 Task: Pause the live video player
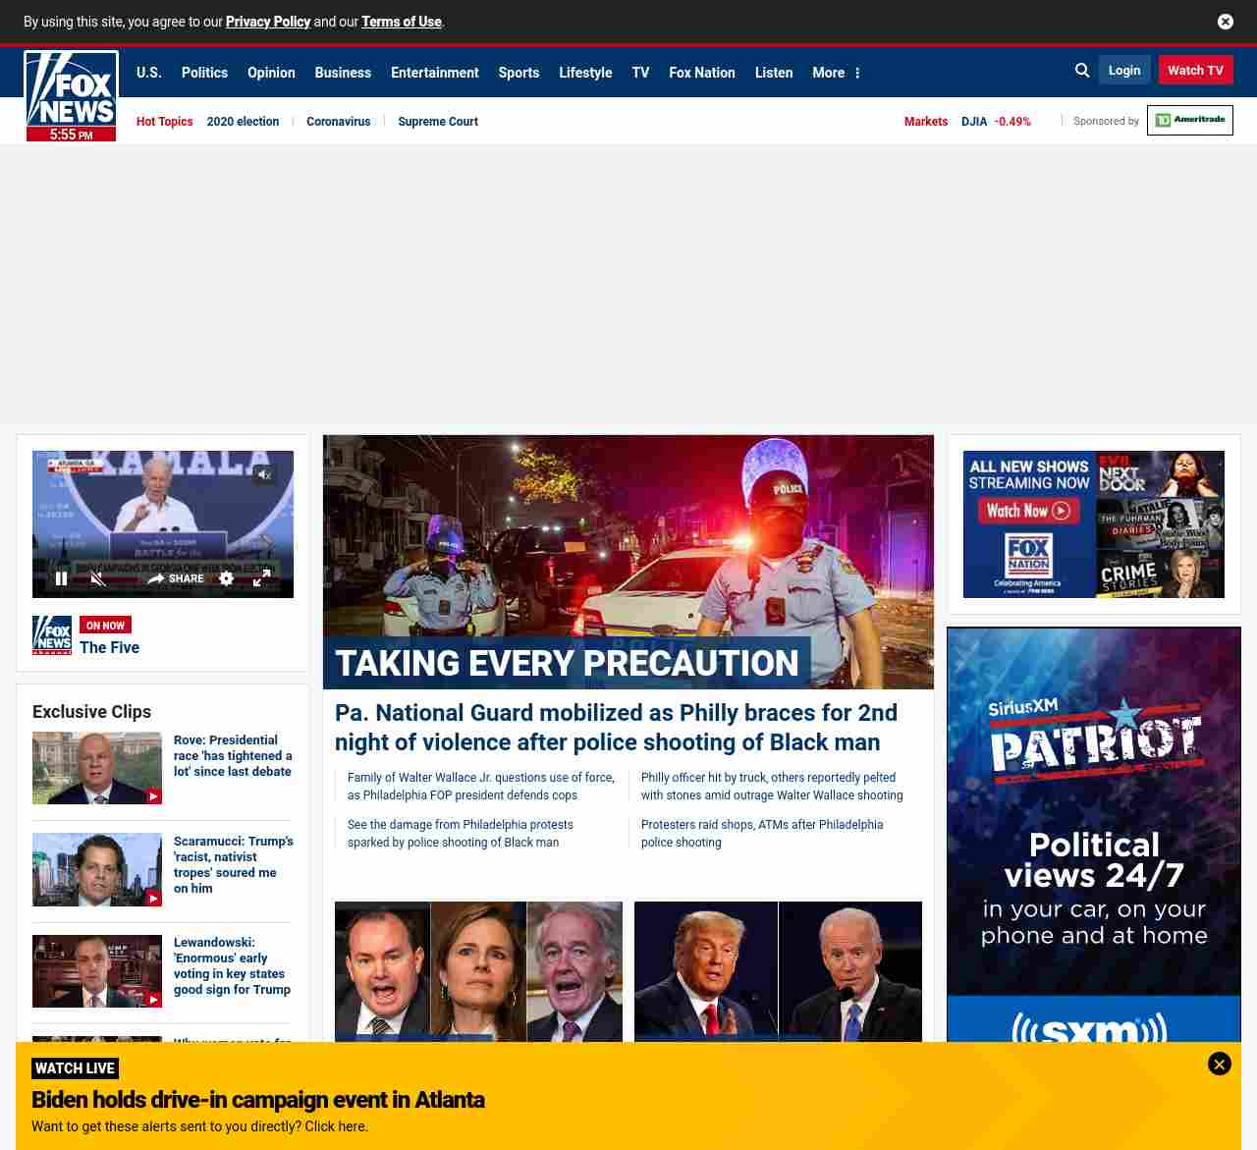[x=61, y=578]
